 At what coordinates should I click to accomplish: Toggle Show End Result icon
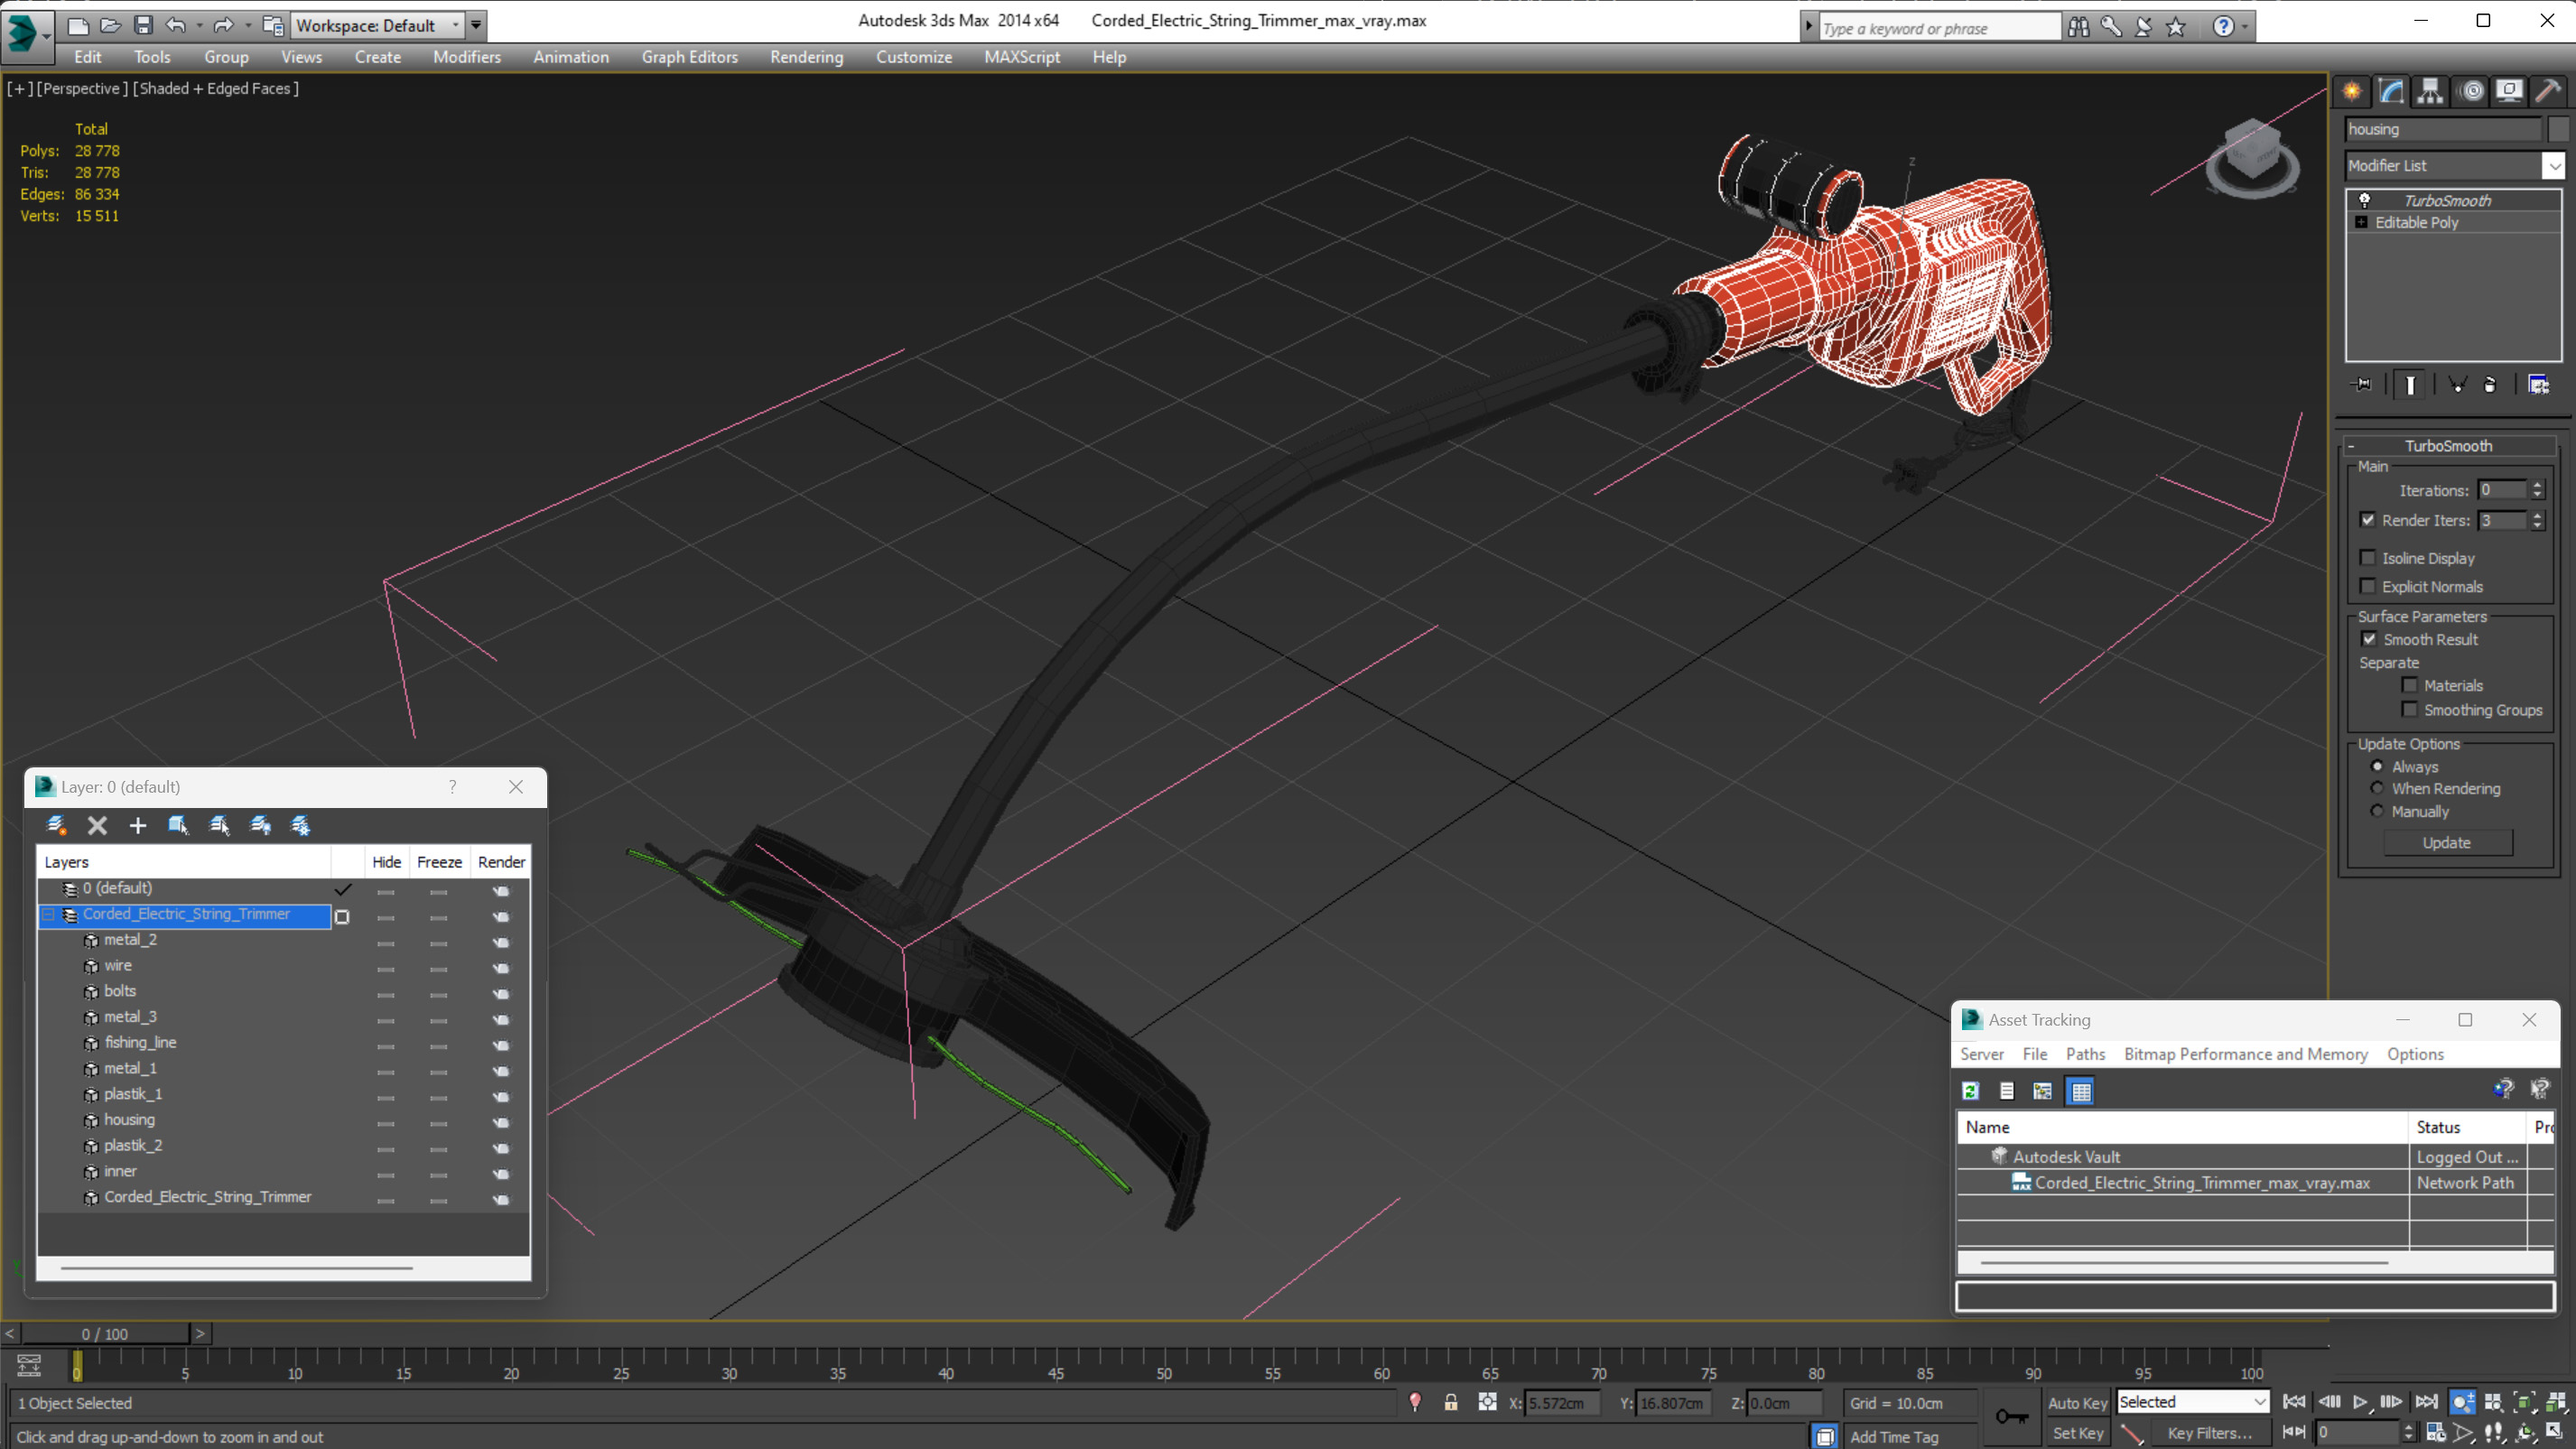click(x=2410, y=385)
